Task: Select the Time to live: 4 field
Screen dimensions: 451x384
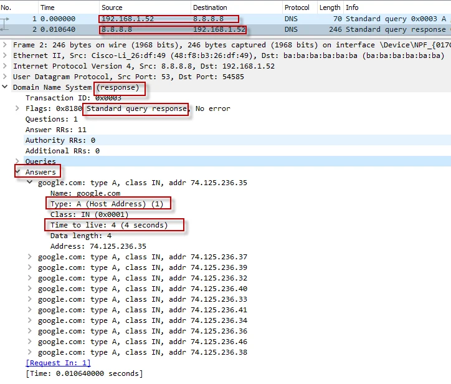Action: pyautogui.click(x=108, y=225)
